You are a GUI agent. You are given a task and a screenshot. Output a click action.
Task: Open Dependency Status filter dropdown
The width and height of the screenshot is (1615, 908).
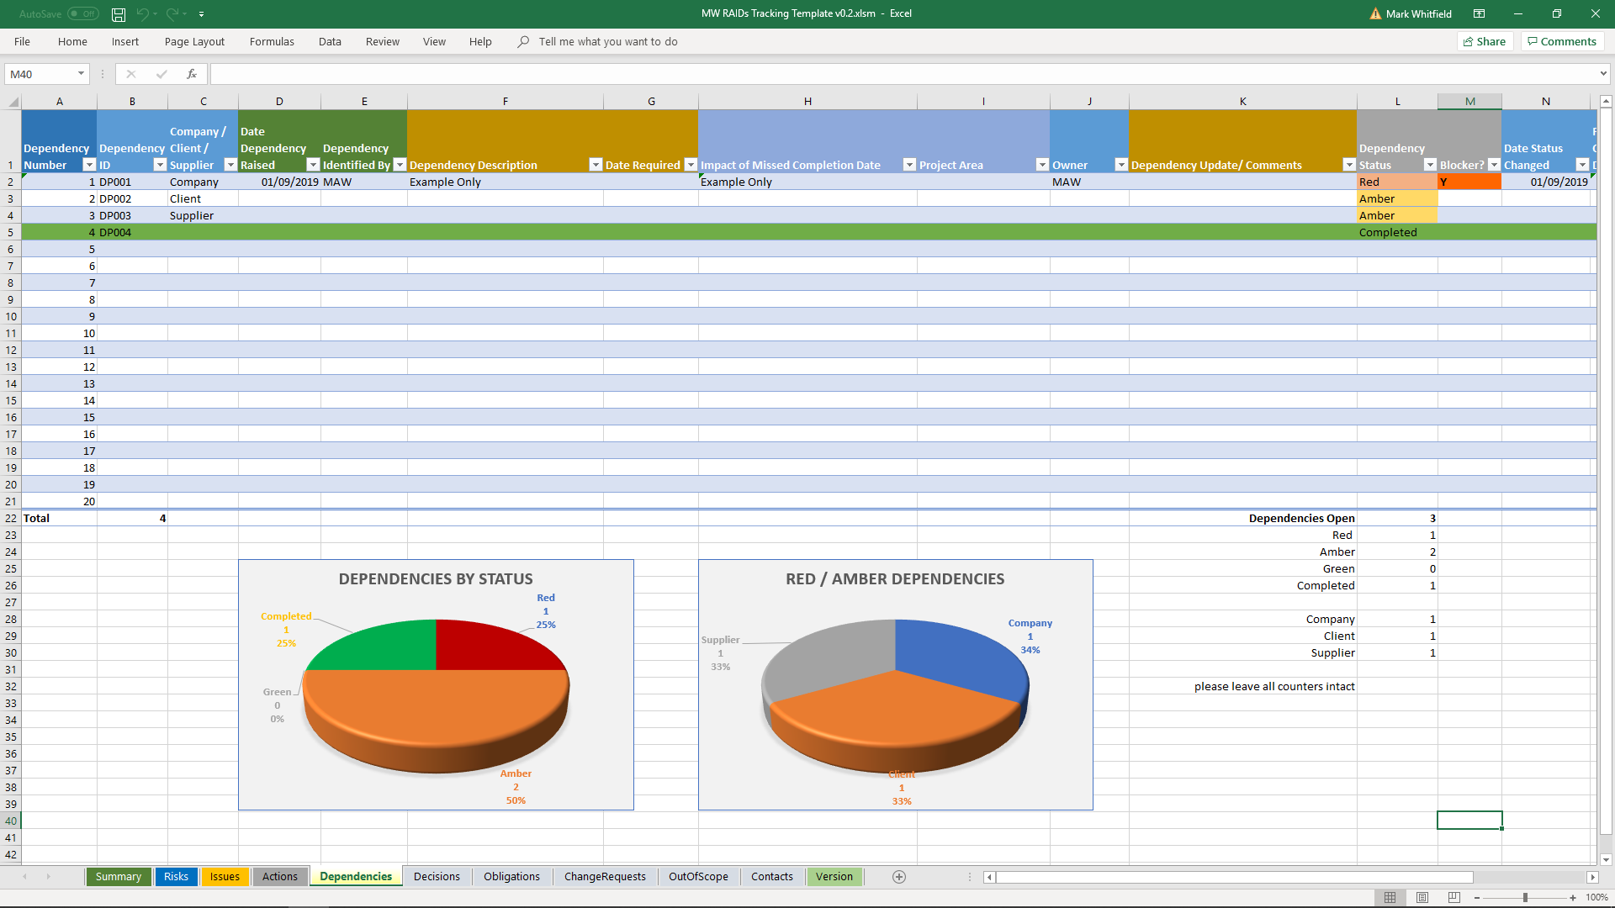point(1429,165)
